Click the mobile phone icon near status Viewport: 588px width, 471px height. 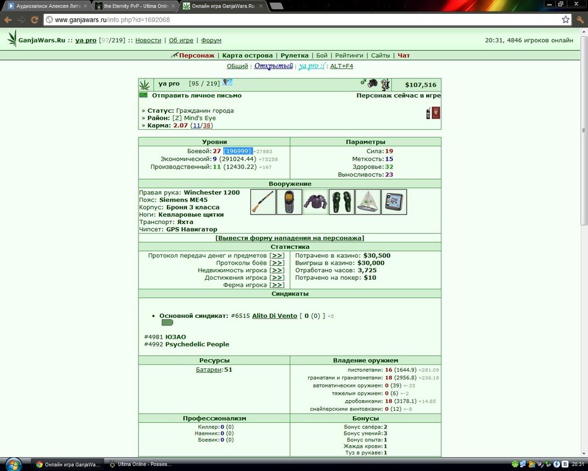(x=428, y=113)
